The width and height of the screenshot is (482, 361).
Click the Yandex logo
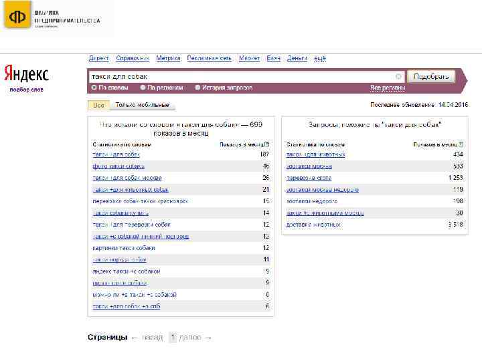26,73
